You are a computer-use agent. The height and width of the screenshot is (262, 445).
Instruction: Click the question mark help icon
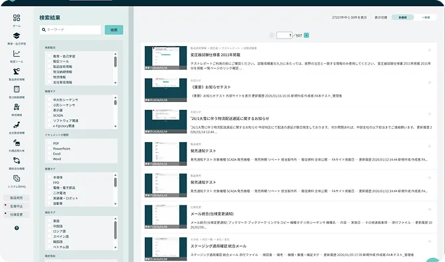pyautogui.click(x=17, y=228)
